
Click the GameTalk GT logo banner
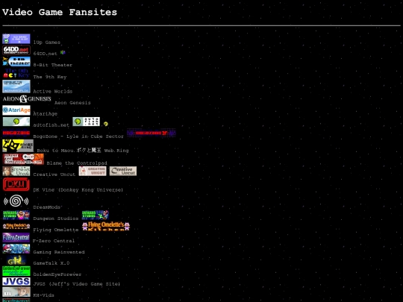pos(16,260)
